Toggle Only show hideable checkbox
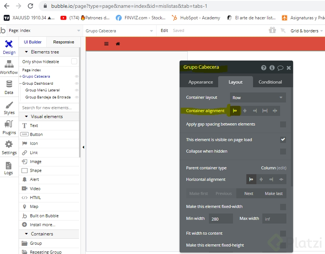This screenshot has width=325, height=254. (74, 61)
